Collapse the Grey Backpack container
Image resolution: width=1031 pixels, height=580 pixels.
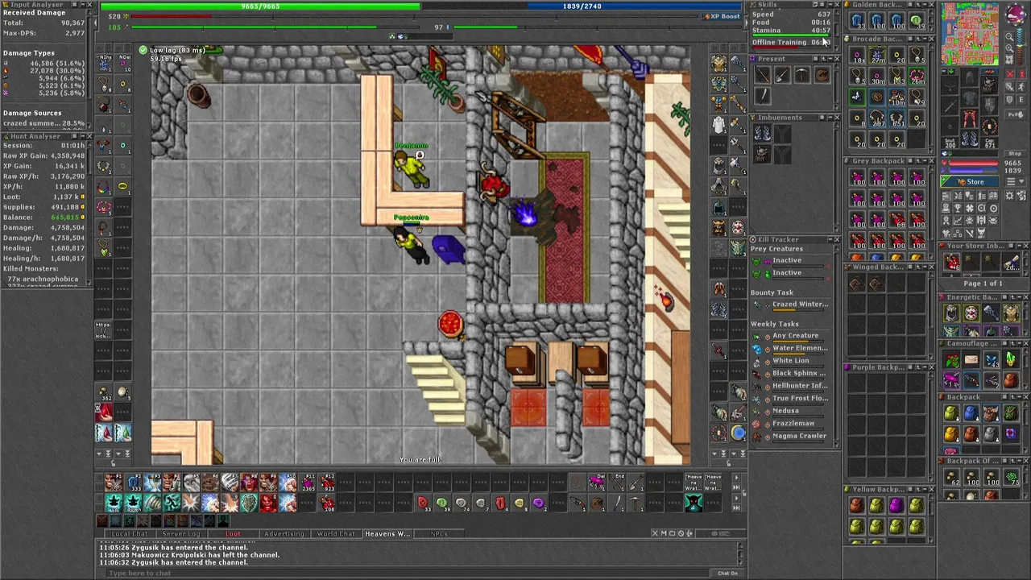(x=925, y=161)
